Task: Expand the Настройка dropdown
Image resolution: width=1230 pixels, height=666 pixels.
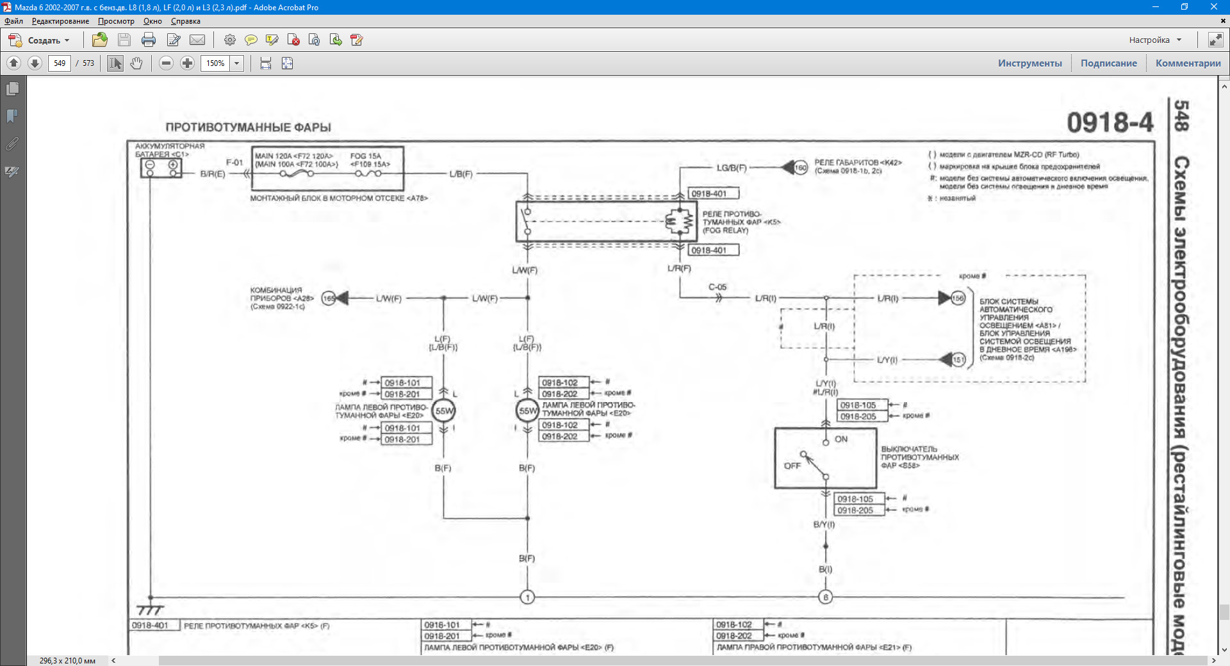Action: (x=1179, y=40)
